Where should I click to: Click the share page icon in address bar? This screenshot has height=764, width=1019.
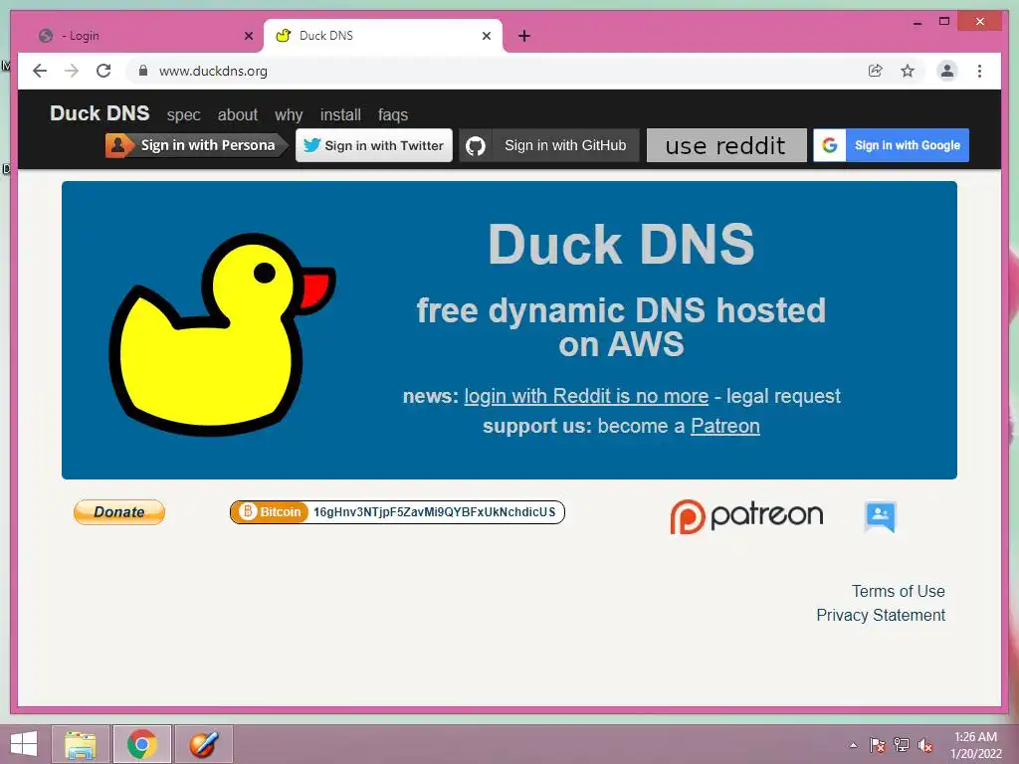tap(876, 71)
